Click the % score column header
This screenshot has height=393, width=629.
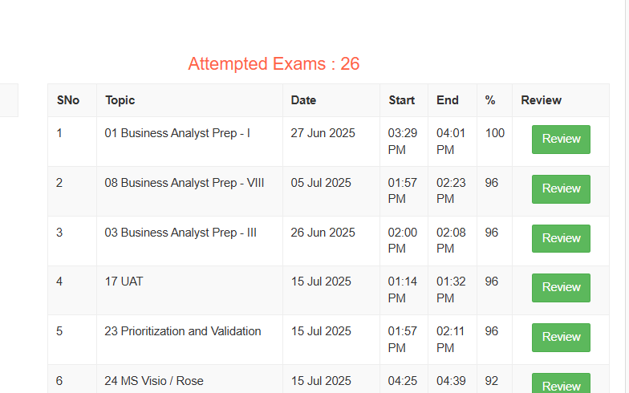tap(490, 100)
